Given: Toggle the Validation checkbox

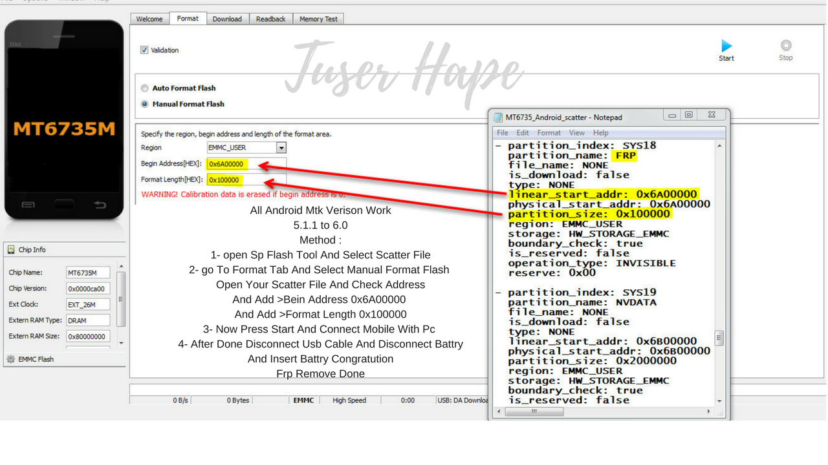Looking at the screenshot, I should (x=144, y=50).
